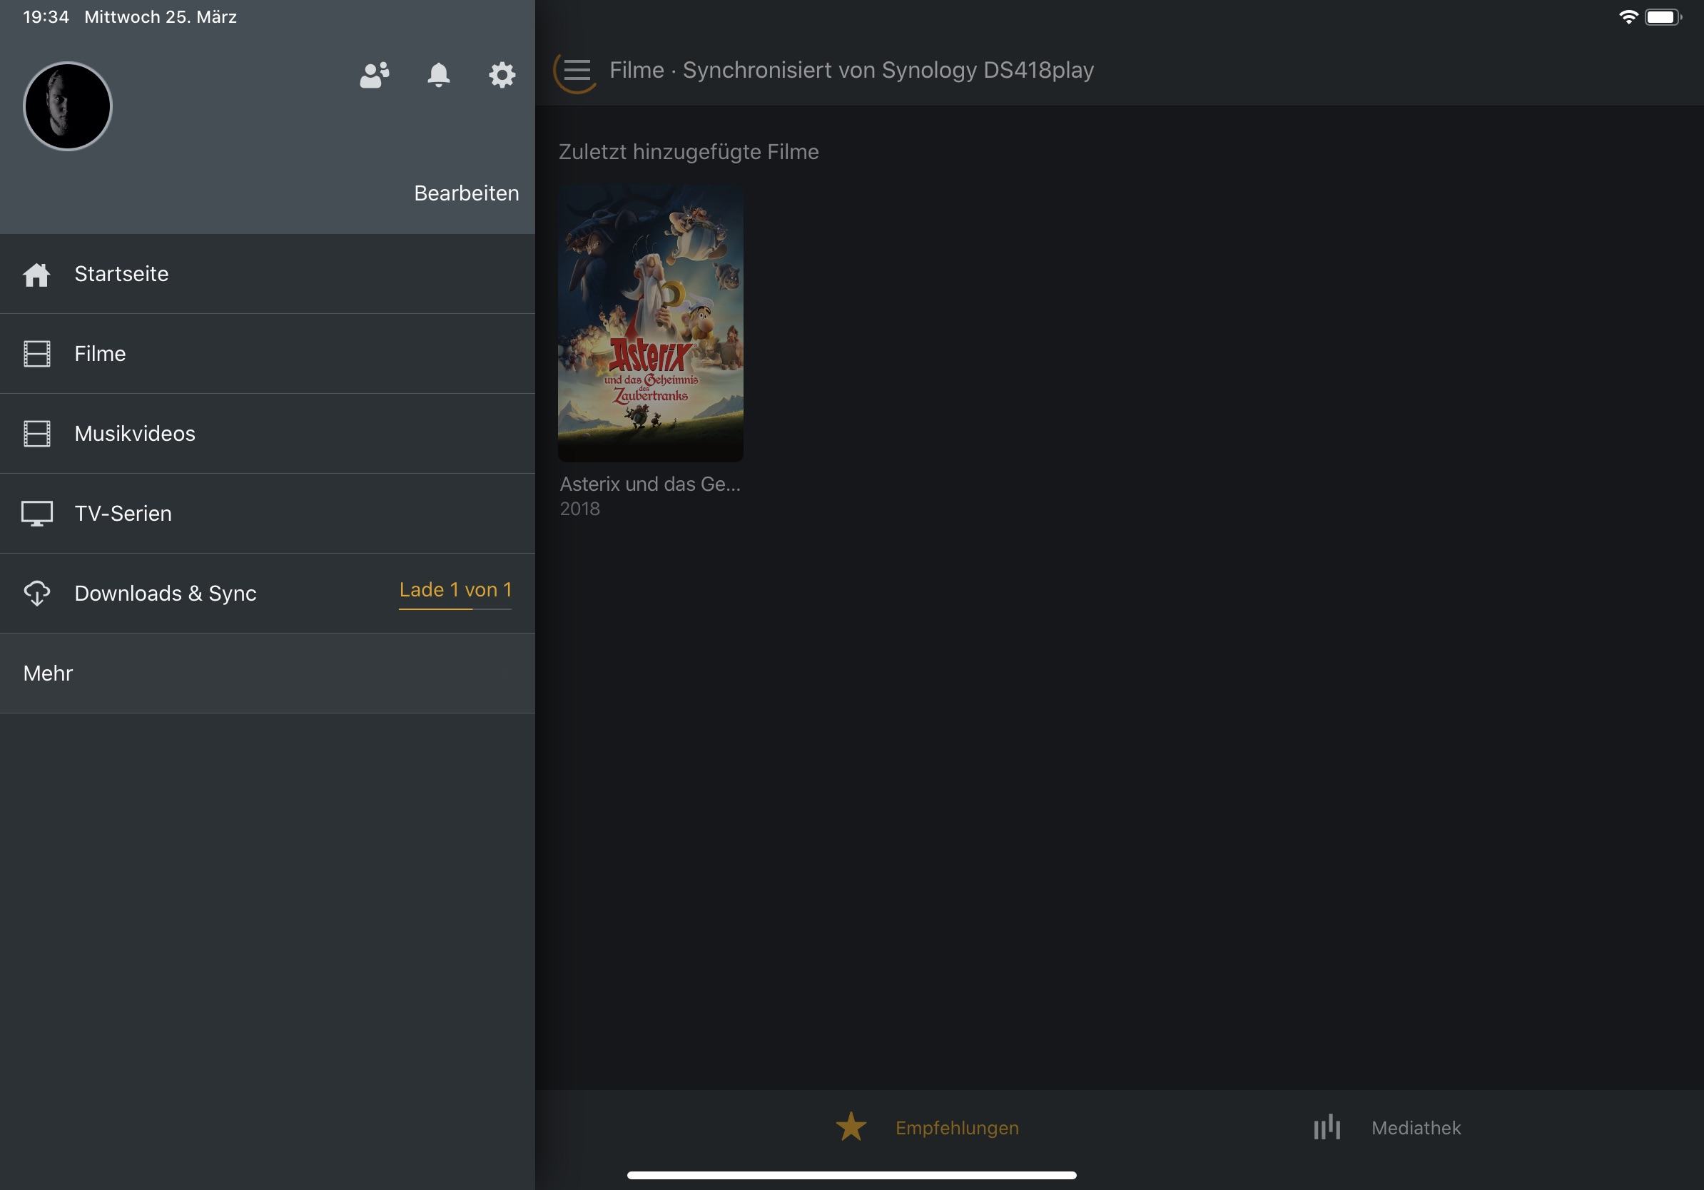Screen dimensions: 1704x1190
Task: Click the 19:34 clock in status bar
Action: [46, 16]
